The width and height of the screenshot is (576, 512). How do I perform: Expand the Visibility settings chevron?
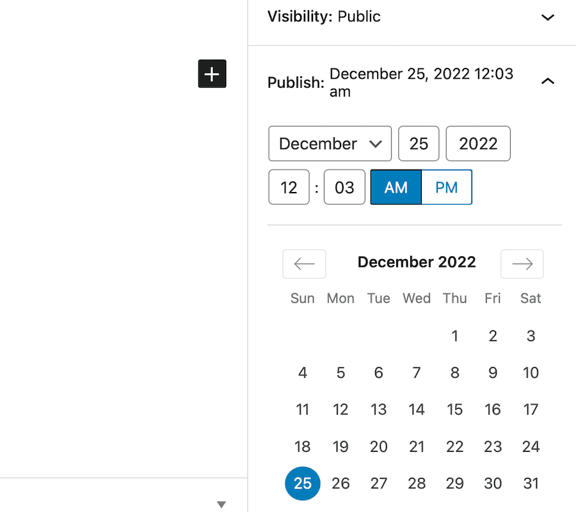[x=548, y=17]
